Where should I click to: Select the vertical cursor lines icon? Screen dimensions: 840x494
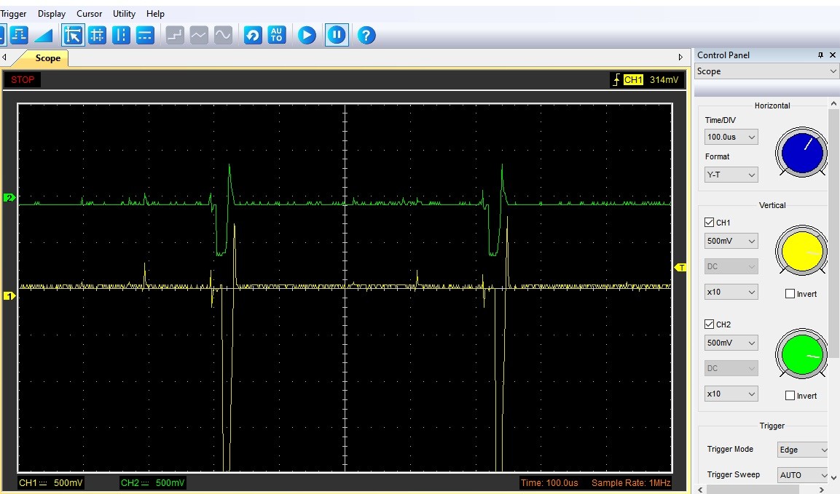121,35
